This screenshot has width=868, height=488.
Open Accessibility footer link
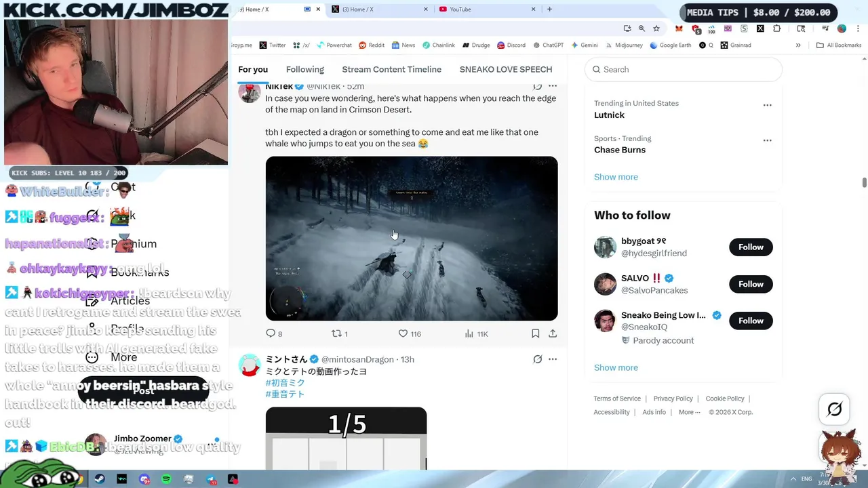point(612,412)
